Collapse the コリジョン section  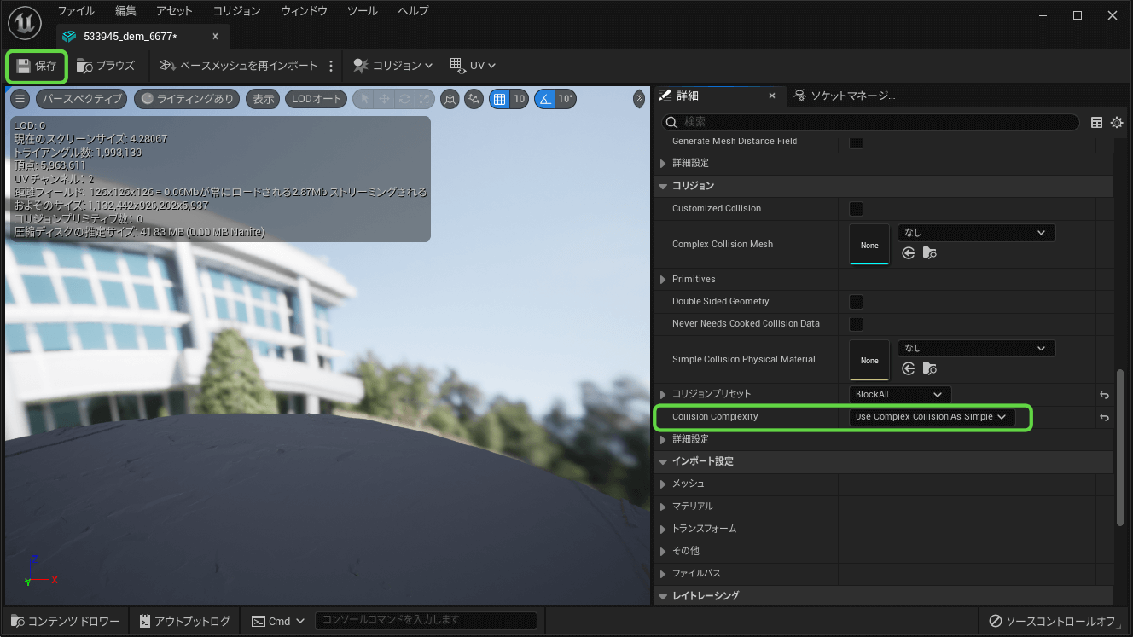pos(664,186)
